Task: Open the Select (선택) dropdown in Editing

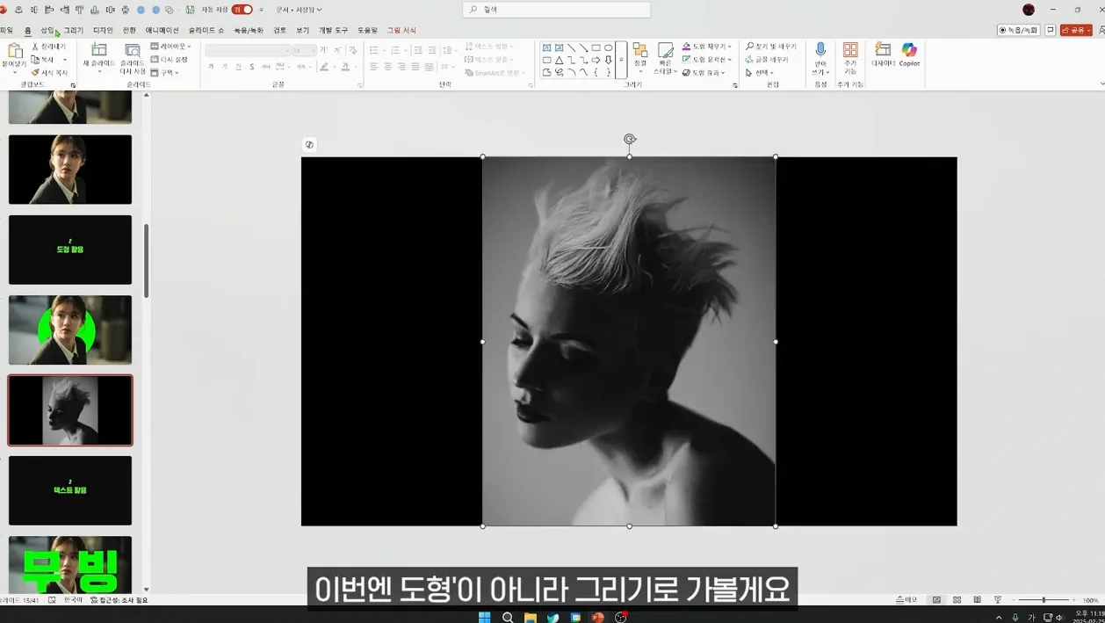Action: 759,73
